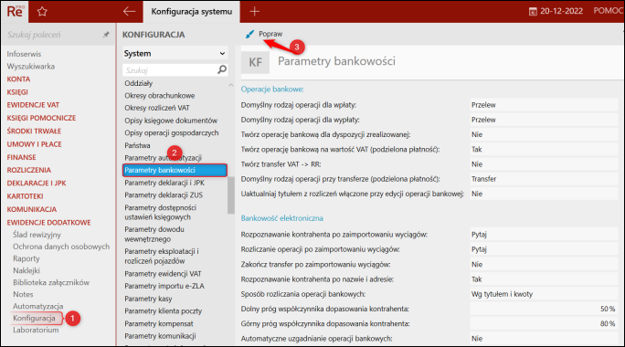Go back using the left arrow
The image size is (625, 347).
click(x=129, y=12)
